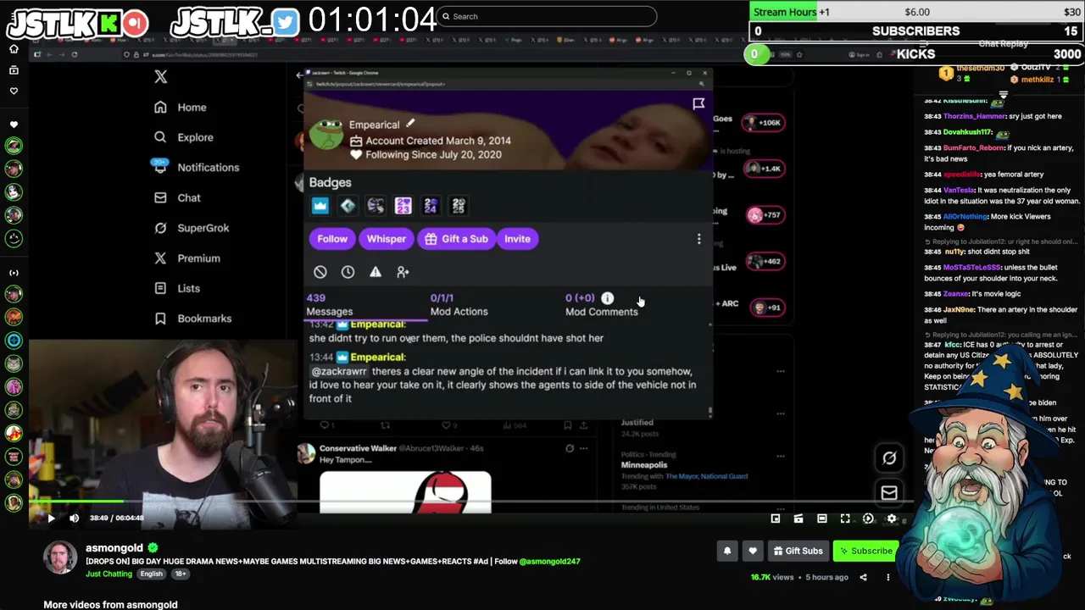Toggle theater mode on the video player
The width and height of the screenshot is (1085, 610).
click(x=821, y=518)
